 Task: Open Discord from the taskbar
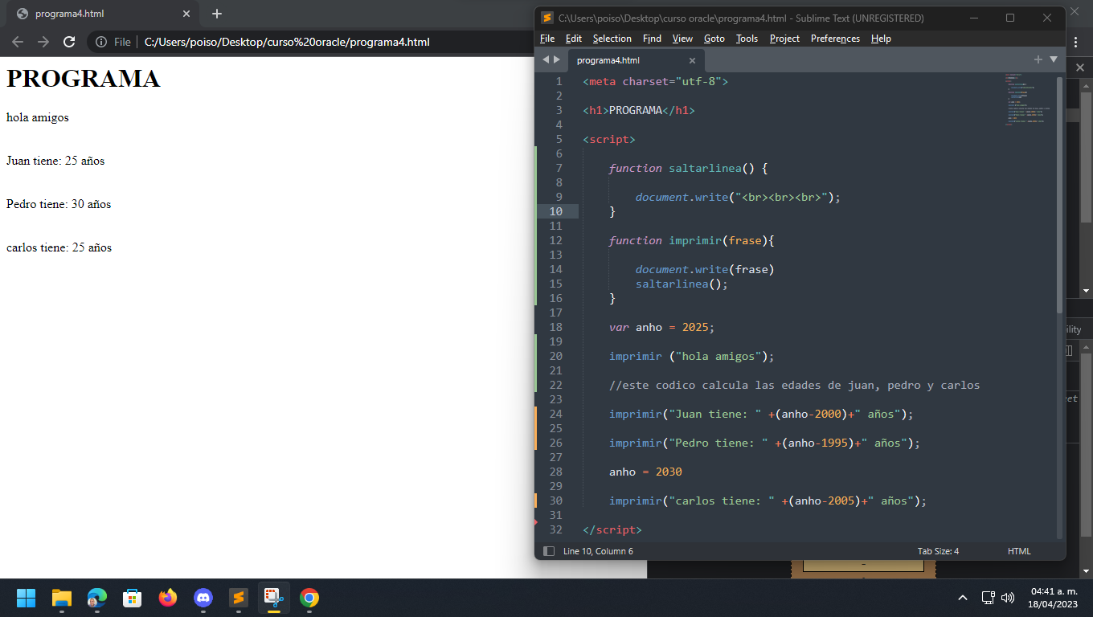click(x=203, y=598)
